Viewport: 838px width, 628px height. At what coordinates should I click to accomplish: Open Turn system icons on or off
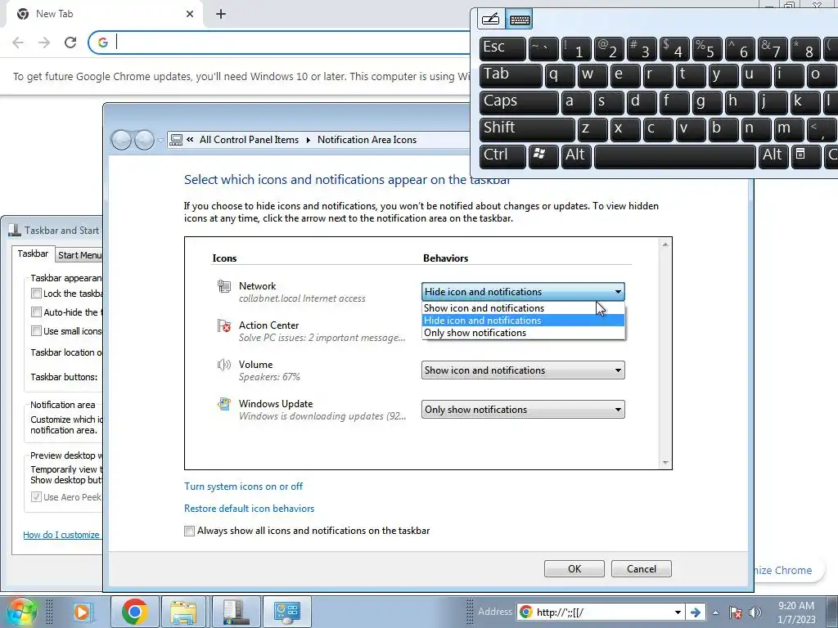click(243, 487)
